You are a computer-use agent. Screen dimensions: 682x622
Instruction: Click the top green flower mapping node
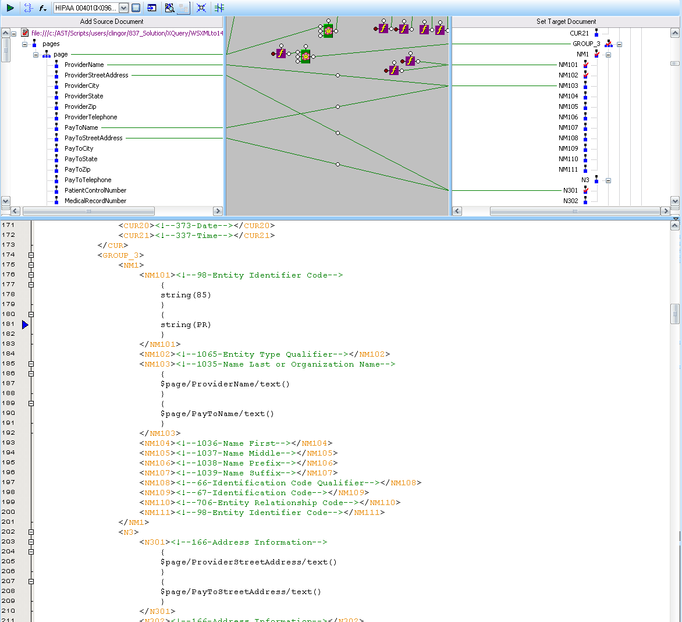tap(328, 31)
